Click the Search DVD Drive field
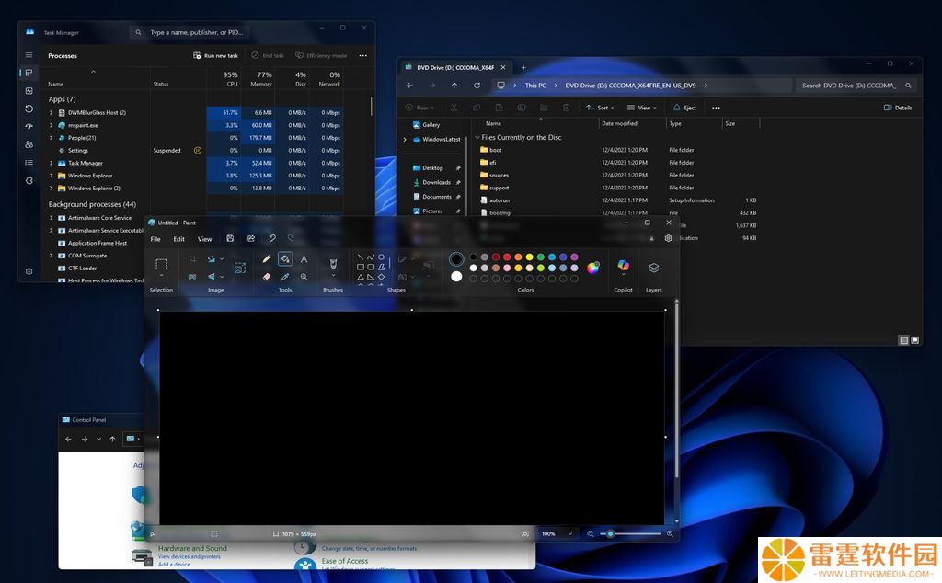 856,86
